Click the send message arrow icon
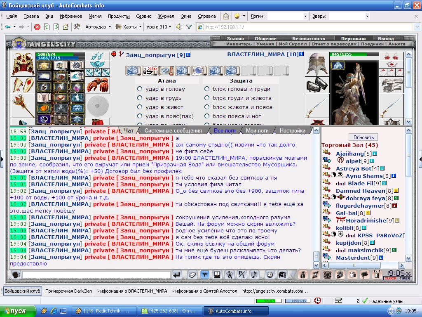 pyautogui.click(x=176, y=275)
